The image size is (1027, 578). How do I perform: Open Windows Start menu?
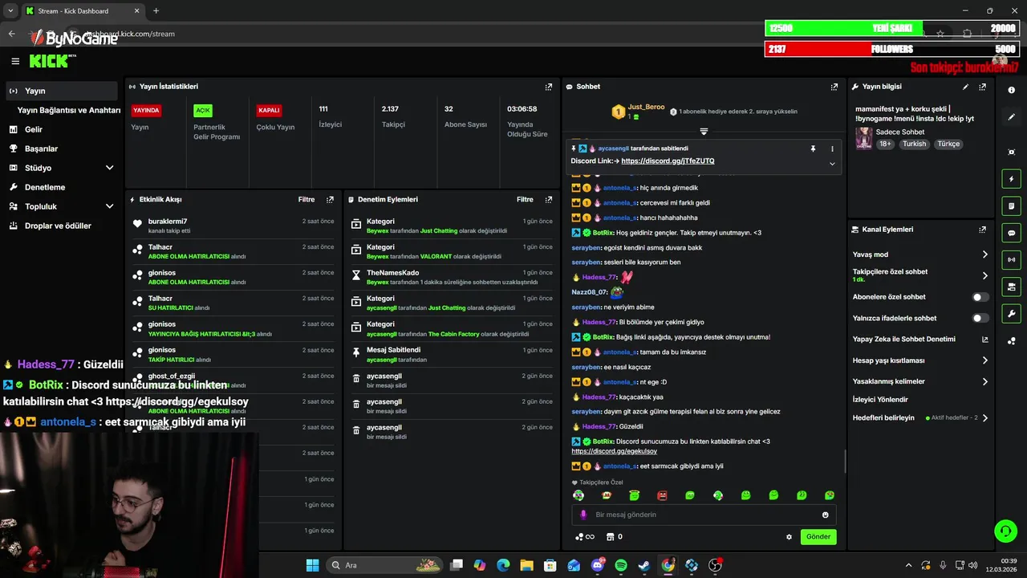(312, 565)
